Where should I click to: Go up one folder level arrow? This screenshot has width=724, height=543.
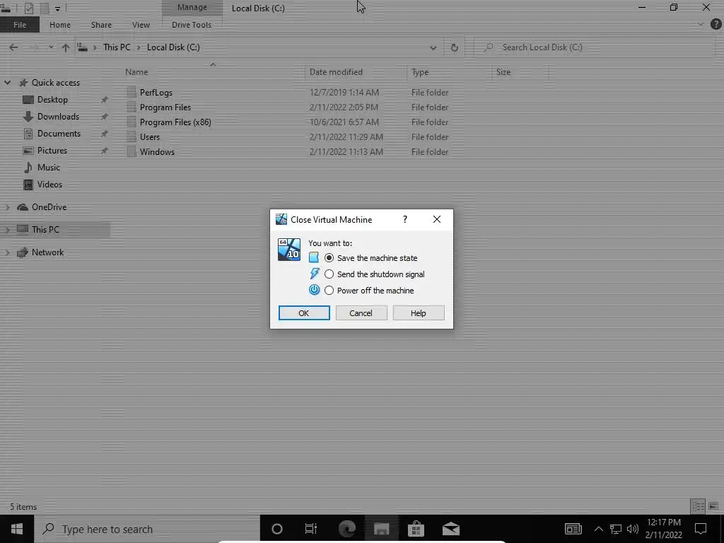click(x=66, y=47)
